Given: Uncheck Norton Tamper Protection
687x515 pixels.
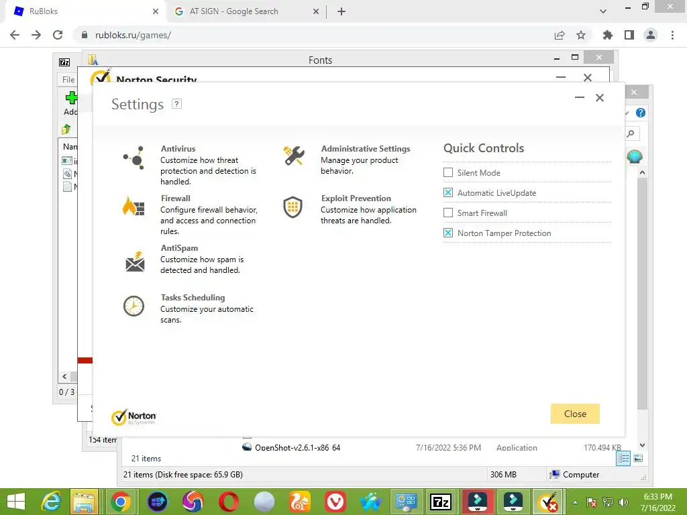Looking at the screenshot, I should coord(447,233).
